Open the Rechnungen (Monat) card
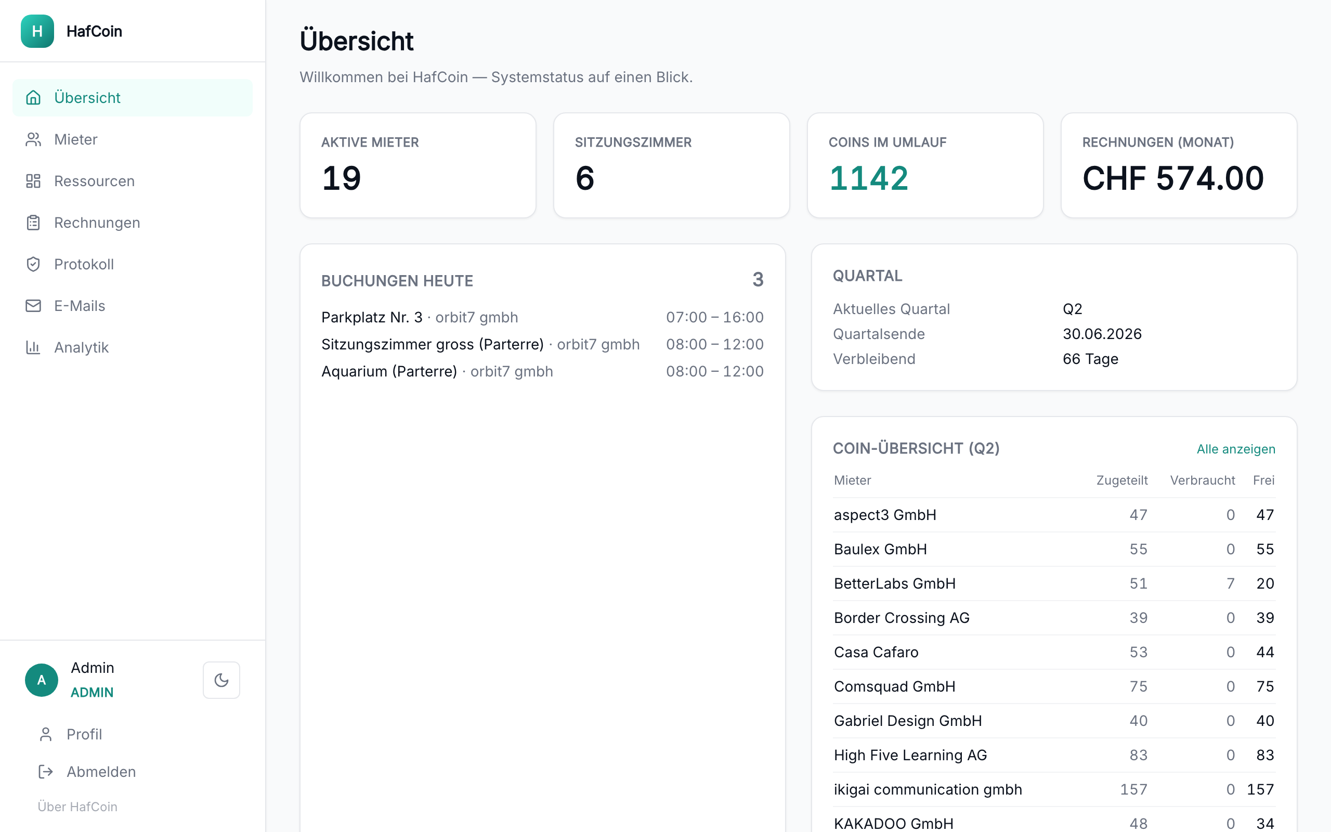 click(x=1179, y=166)
